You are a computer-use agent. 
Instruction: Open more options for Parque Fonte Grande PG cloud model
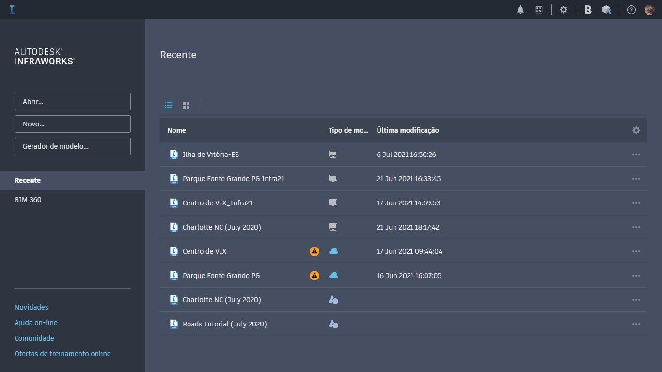[x=636, y=276]
